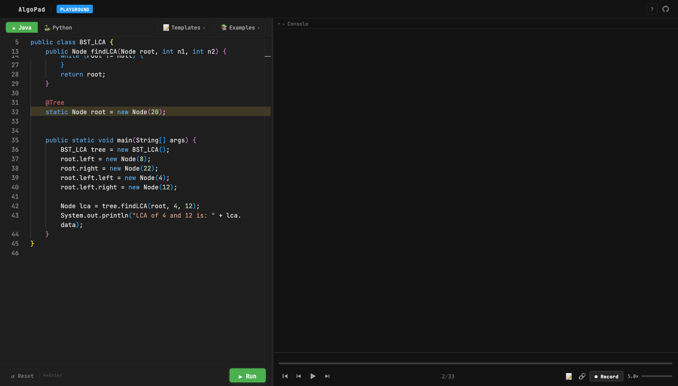Click the line 'root.left.right = new Node(12);'

pos(119,187)
